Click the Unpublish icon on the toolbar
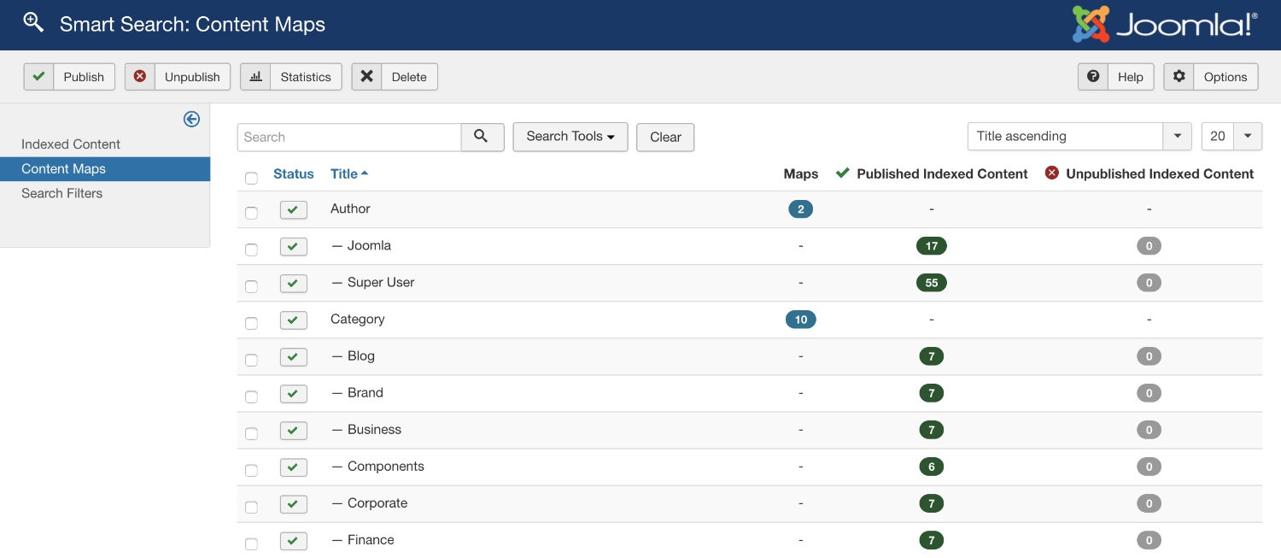Screen dimensions: 1281x558 (139, 76)
